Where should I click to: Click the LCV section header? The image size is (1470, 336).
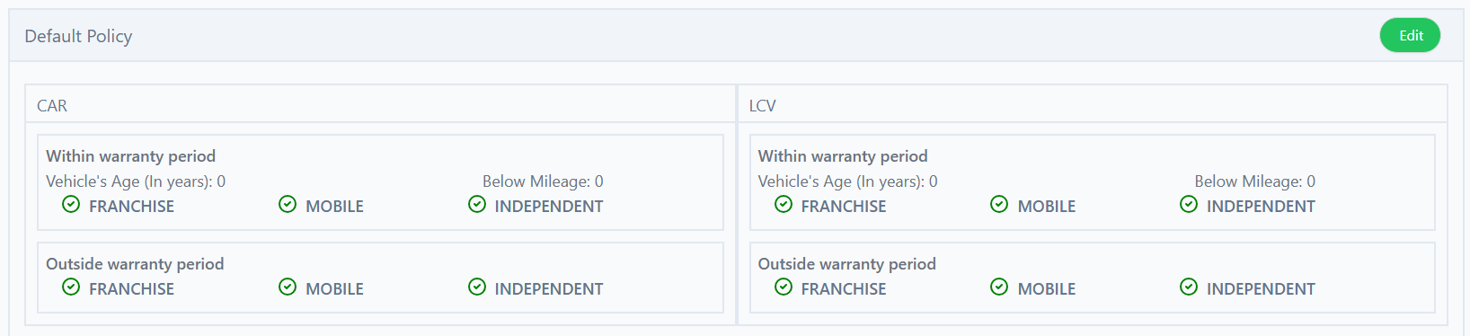tap(763, 105)
